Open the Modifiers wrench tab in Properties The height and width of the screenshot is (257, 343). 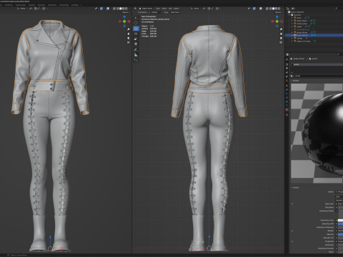point(287,90)
